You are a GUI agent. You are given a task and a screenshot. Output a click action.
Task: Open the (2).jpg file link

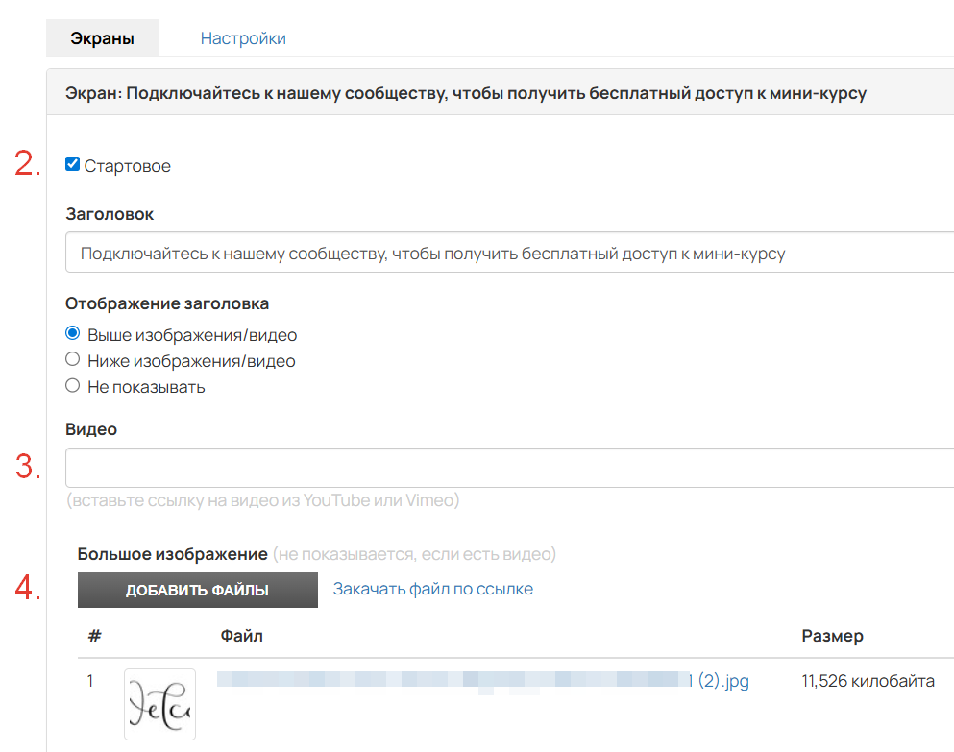coord(722,682)
